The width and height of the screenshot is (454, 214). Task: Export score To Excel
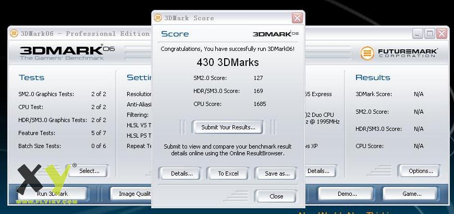pyautogui.click(x=228, y=173)
